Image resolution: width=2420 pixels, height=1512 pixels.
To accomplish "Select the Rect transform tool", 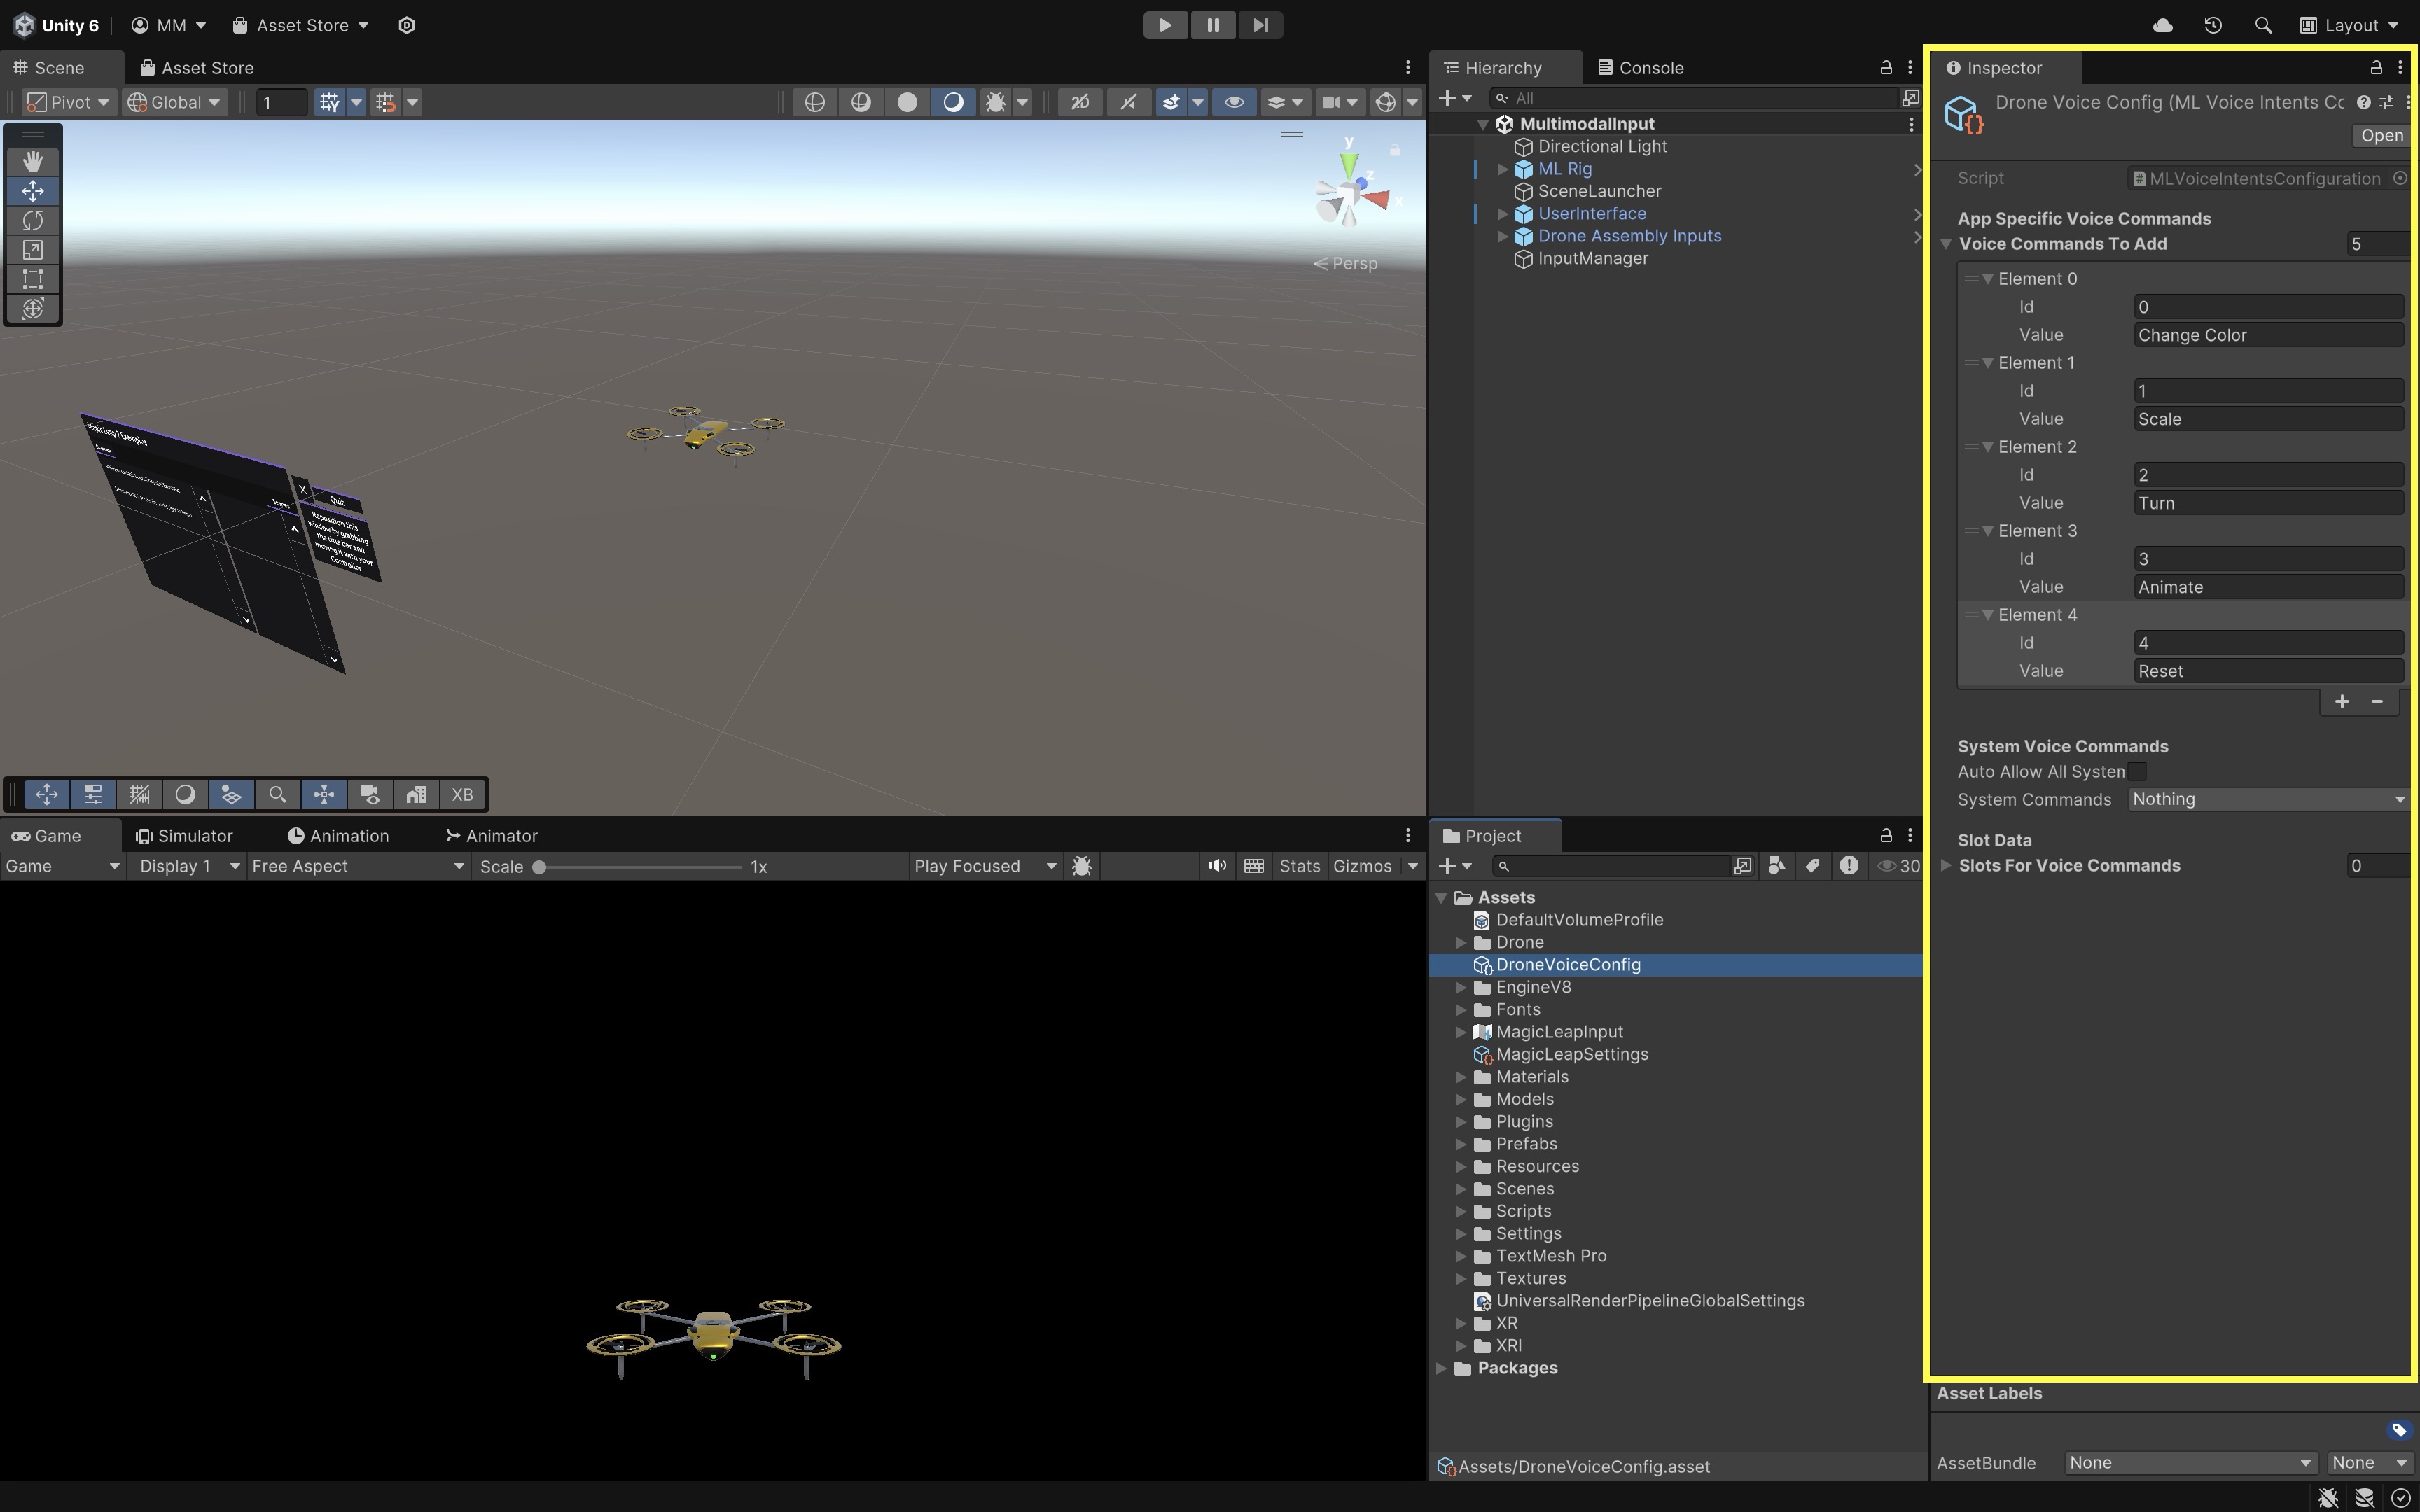I will 32,279.
